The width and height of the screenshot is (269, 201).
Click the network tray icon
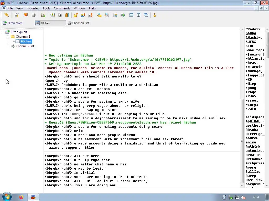(x=237, y=197)
